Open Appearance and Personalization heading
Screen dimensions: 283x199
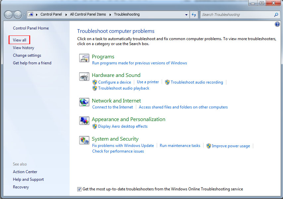[129, 119]
